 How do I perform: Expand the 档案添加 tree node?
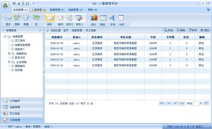pyautogui.click(x=9, y=53)
